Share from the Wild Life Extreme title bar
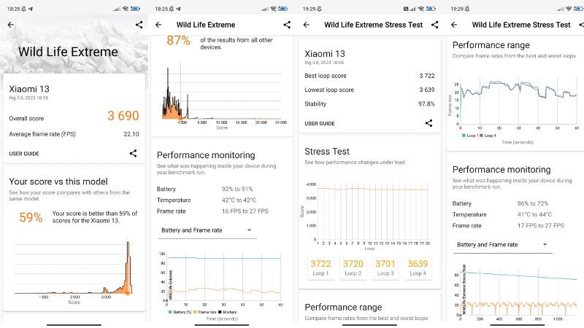584x328 pixels. click(287, 25)
